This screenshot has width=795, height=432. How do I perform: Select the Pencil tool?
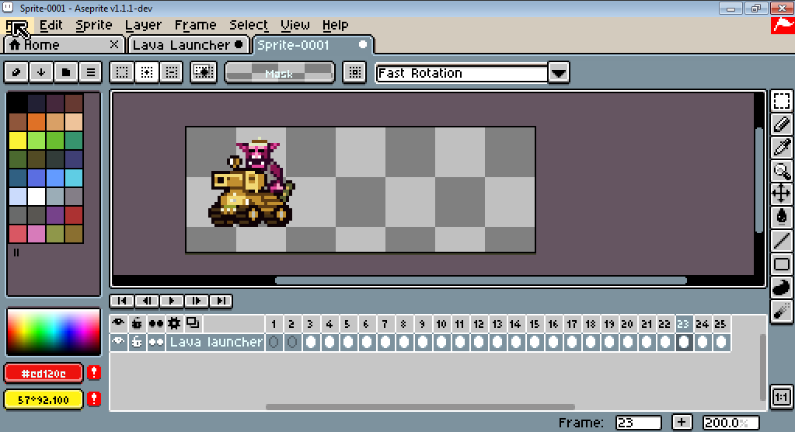tap(781, 124)
